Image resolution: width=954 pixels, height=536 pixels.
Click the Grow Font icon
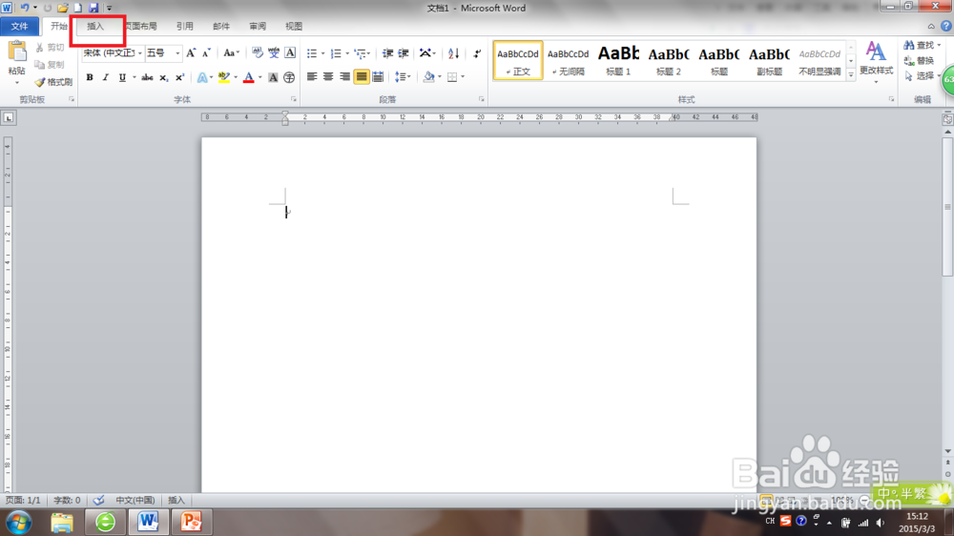pos(191,53)
